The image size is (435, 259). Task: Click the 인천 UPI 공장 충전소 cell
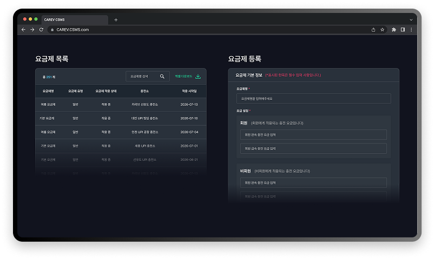click(144, 132)
